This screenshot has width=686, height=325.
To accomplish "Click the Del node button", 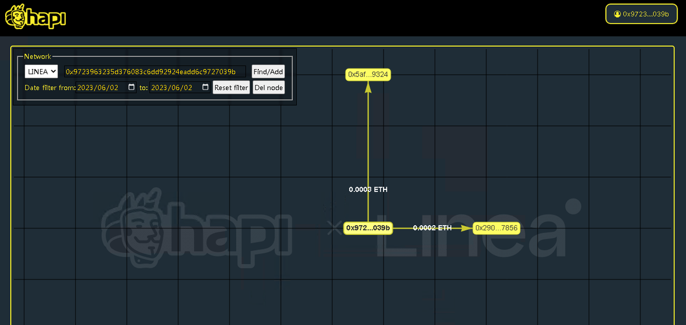I will click(268, 88).
